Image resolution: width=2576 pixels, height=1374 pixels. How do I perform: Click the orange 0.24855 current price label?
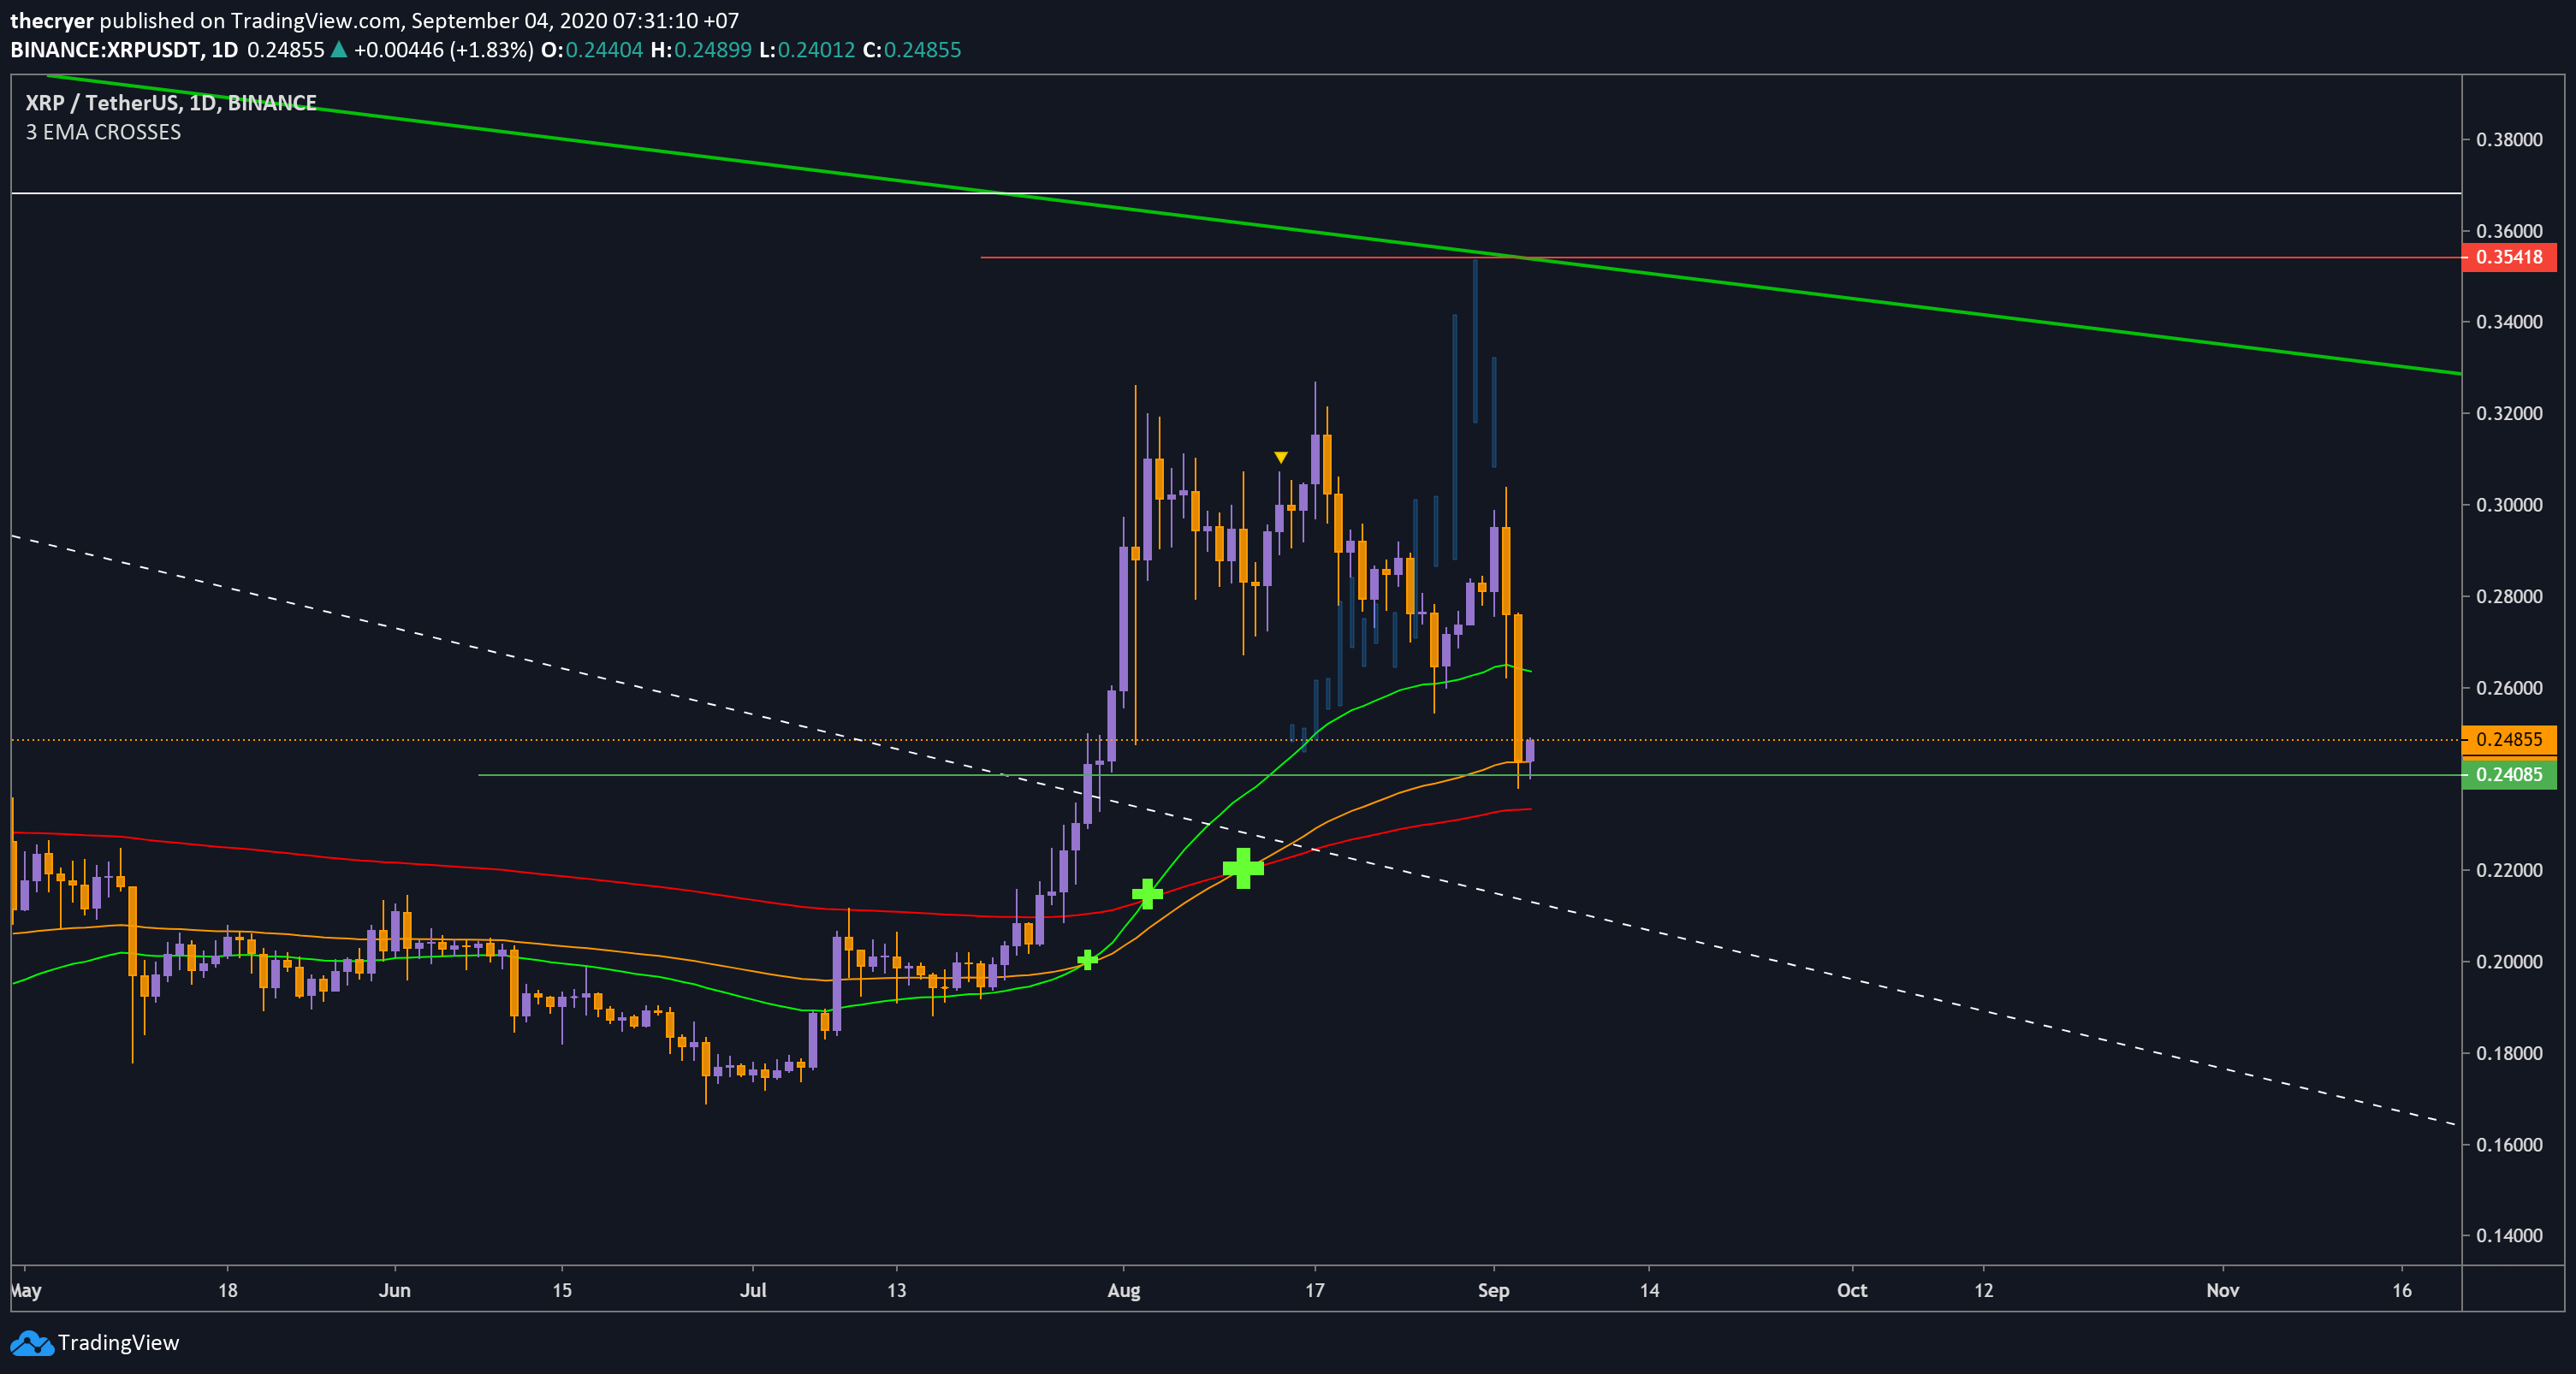(x=2508, y=739)
